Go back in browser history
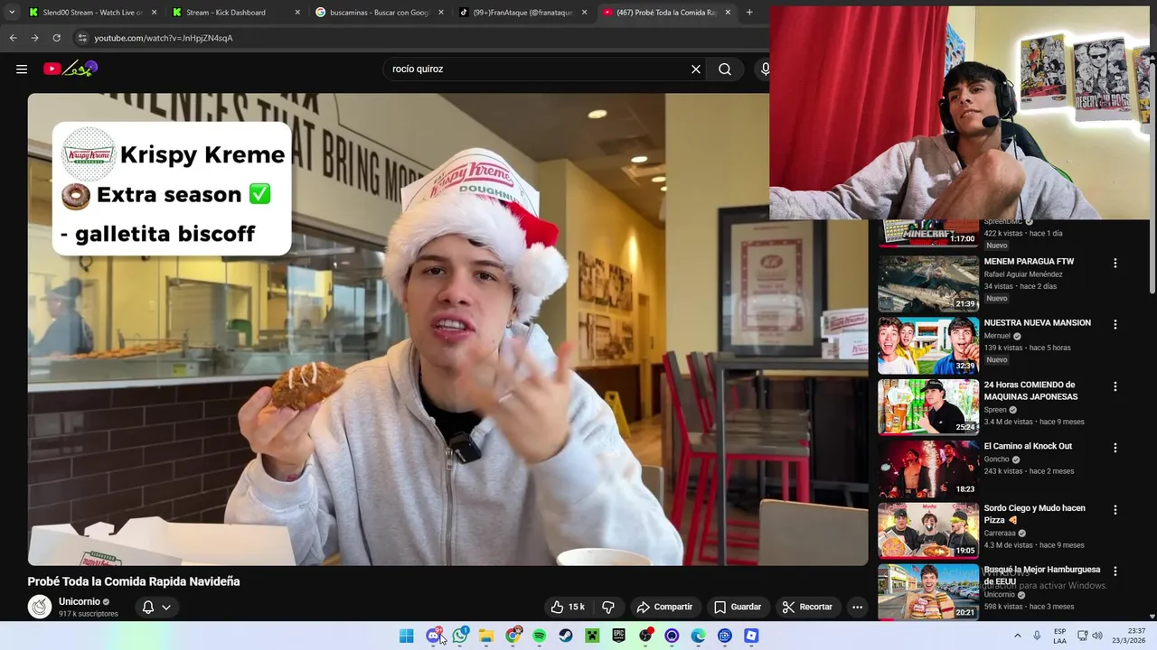The width and height of the screenshot is (1157, 650). [13, 38]
